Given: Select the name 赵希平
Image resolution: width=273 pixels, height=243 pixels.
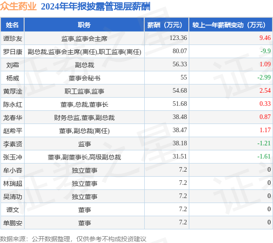Looking at the screenshot, I should coord(13,131).
